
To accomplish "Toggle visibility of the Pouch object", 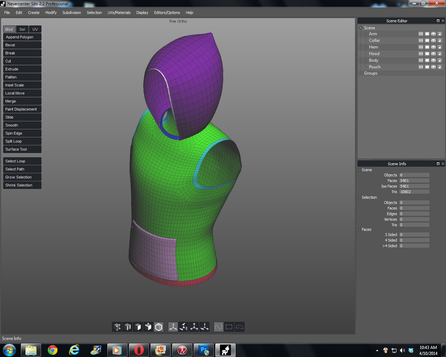I will [433, 67].
